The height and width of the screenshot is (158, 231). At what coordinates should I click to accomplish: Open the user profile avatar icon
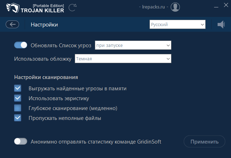click(x=175, y=7)
